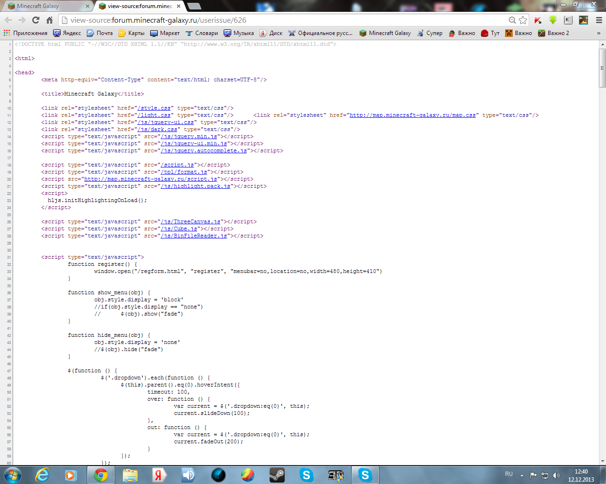The image size is (606, 484).
Task: Follow the /js/BinFileReader.js link
Action: tap(194, 236)
